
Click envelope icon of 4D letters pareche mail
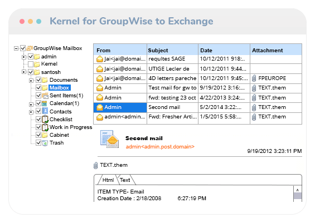(x=100, y=78)
